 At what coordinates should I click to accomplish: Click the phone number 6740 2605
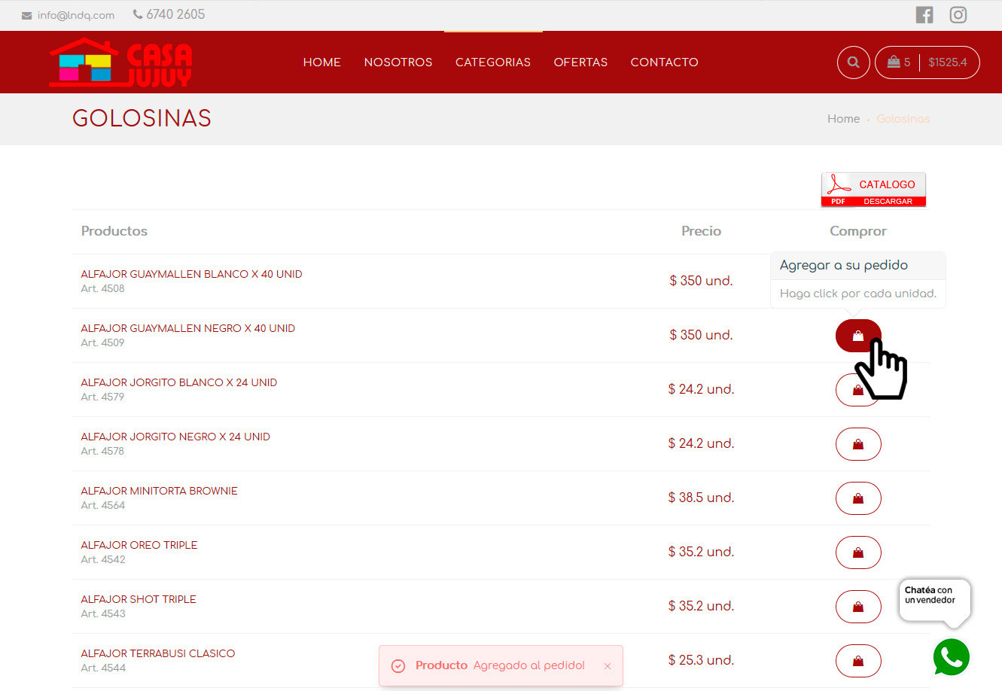[175, 14]
